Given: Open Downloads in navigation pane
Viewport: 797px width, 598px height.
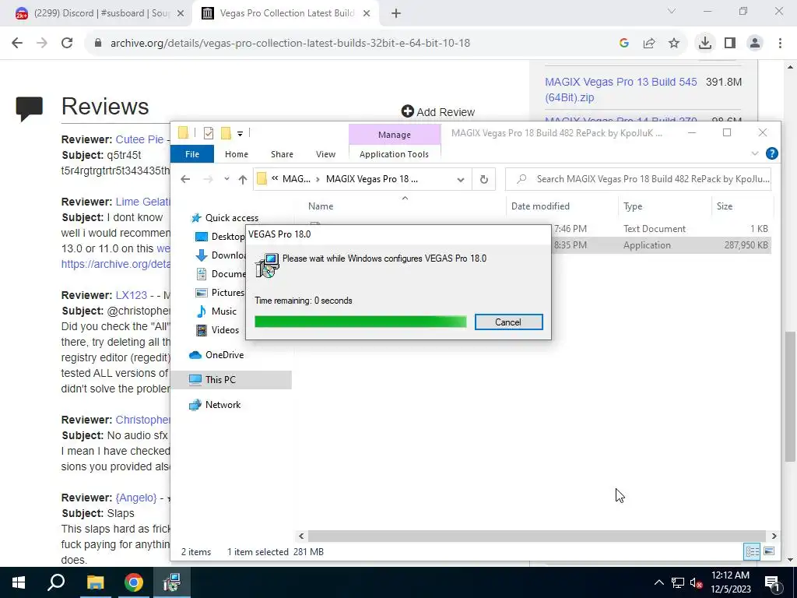Looking at the screenshot, I should (220, 255).
